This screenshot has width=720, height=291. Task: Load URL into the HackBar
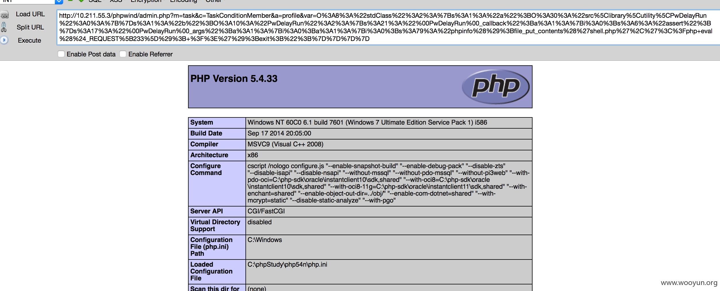(x=30, y=14)
